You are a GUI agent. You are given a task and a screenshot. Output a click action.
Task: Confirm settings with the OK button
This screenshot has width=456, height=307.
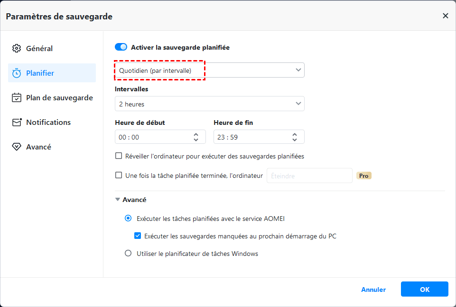tap(424, 289)
